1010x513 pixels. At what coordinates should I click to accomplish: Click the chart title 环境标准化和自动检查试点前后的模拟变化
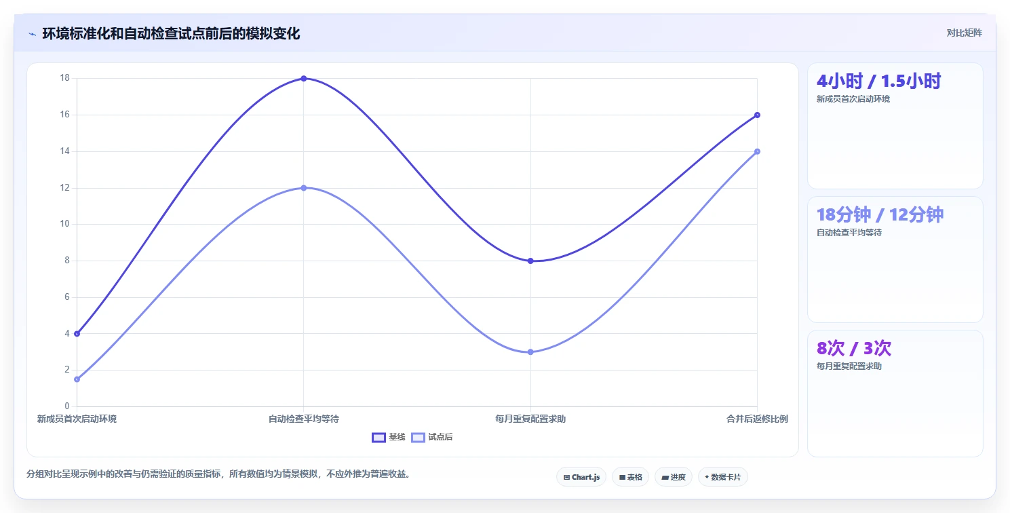pos(171,34)
